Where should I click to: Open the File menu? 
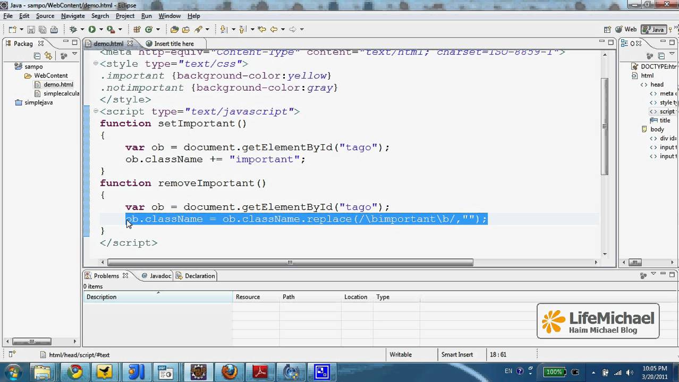pyautogui.click(x=8, y=16)
